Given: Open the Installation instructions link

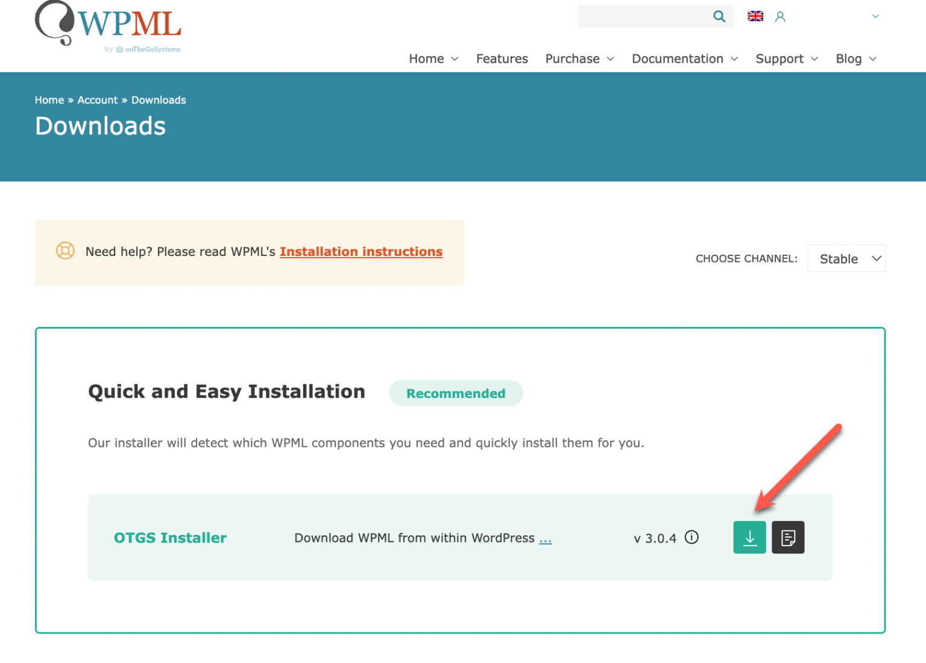Looking at the screenshot, I should pyautogui.click(x=361, y=252).
